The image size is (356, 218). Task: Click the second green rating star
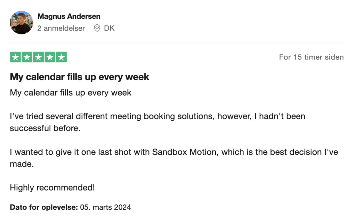tap(27, 57)
